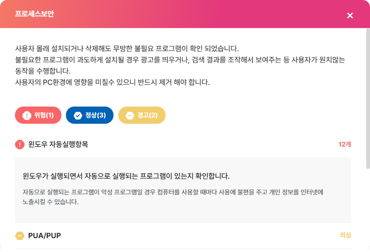Click the 의심 status label
This screenshot has width=370, height=252.
(x=345, y=235)
